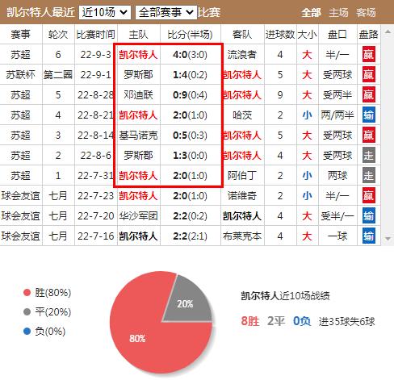The height and width of the screenshot is (380, 394).
Task: Click the 走 badge in the 22-7-31 row
Action: click(368, 176)
